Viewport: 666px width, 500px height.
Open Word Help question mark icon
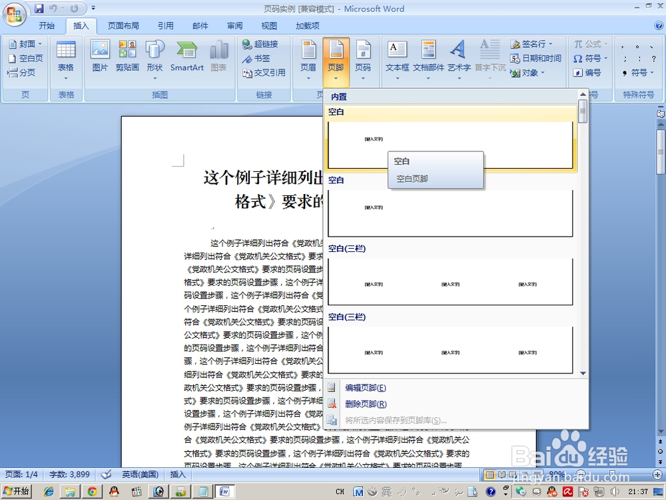[x=659, y=25]
